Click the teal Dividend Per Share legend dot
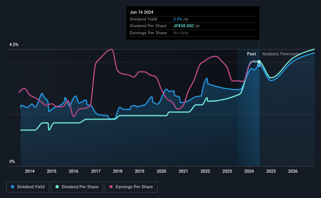This screenshot has height=198, width=321. [x=57, y=187]
